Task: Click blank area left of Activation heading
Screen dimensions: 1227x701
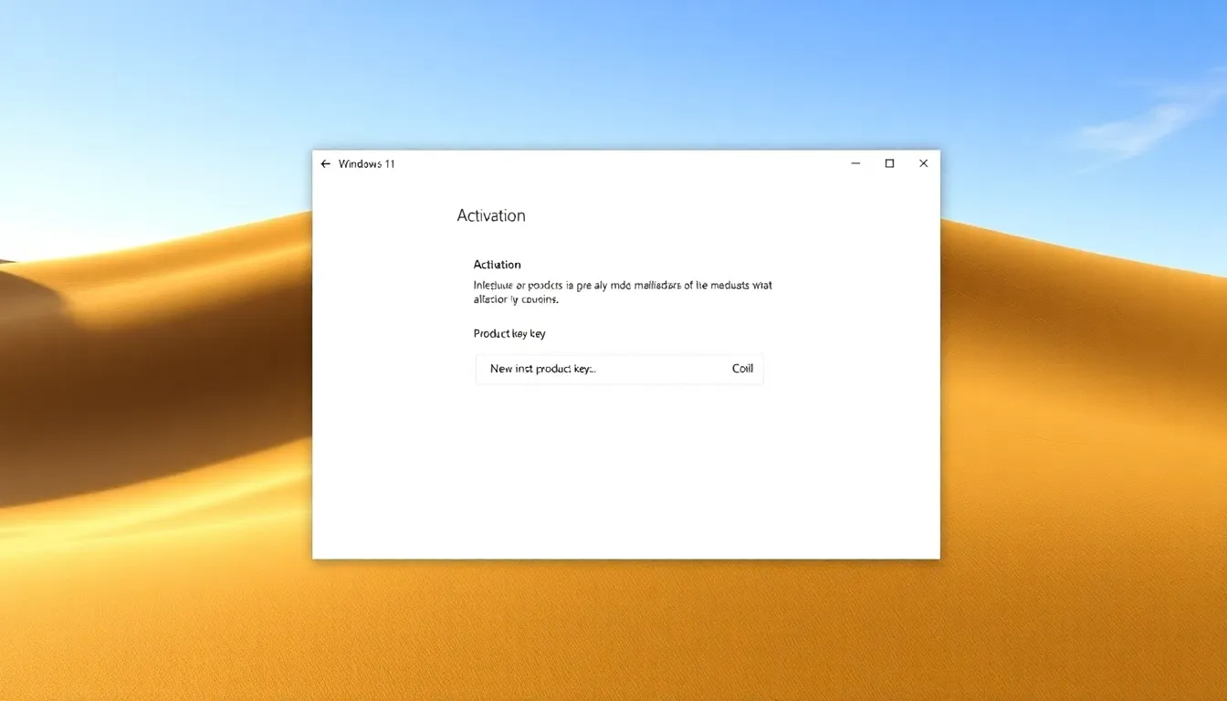Action: point(383,216)
